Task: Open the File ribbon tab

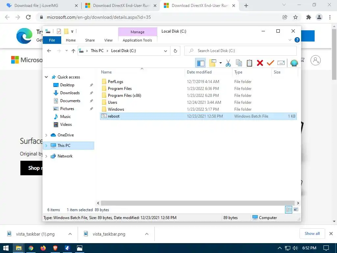Action: (x=52, y=40)
